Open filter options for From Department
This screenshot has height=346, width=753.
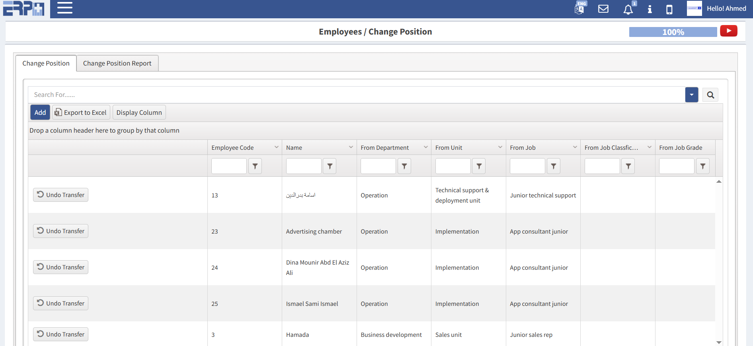point(404,166)
